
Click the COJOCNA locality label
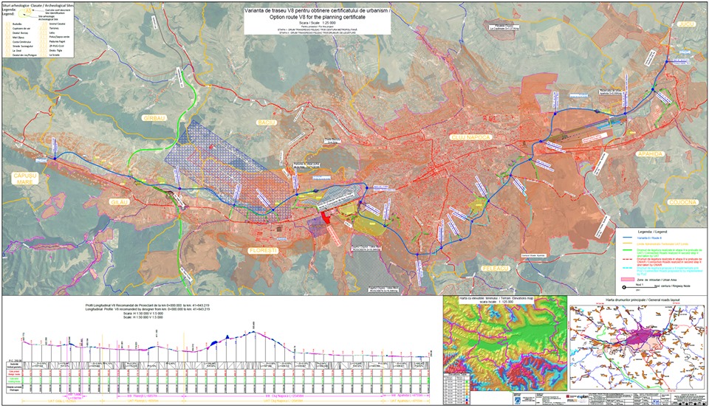tap(684, 202)
